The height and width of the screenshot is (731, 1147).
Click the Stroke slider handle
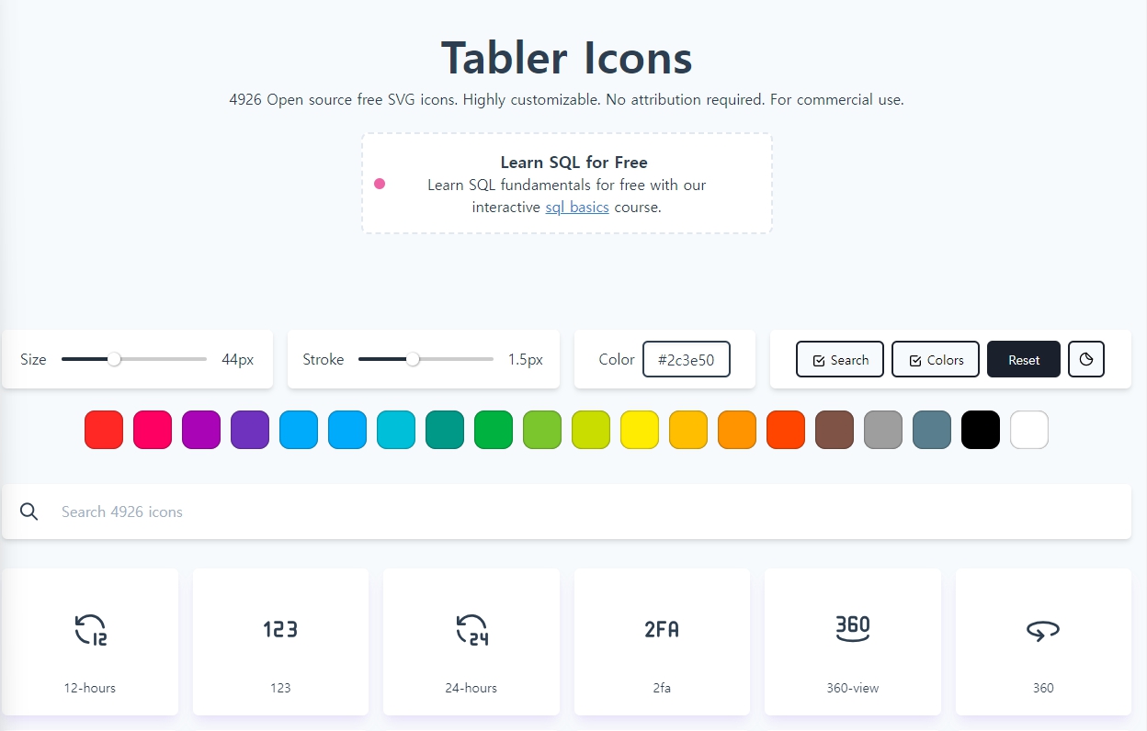(415, 359)
